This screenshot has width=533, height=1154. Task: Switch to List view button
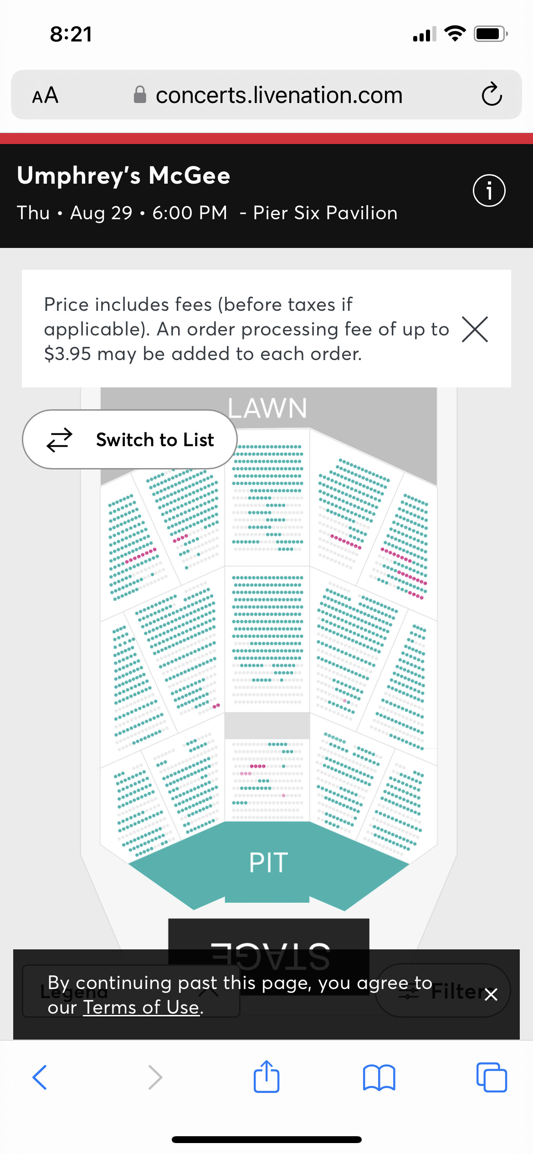[130, 439]
